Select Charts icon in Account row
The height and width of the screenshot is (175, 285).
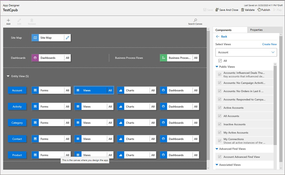pos(121,90)
